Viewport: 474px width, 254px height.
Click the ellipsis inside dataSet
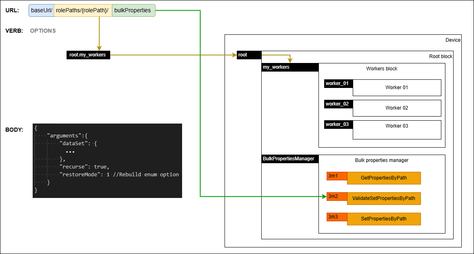click(x=70, y=152)
